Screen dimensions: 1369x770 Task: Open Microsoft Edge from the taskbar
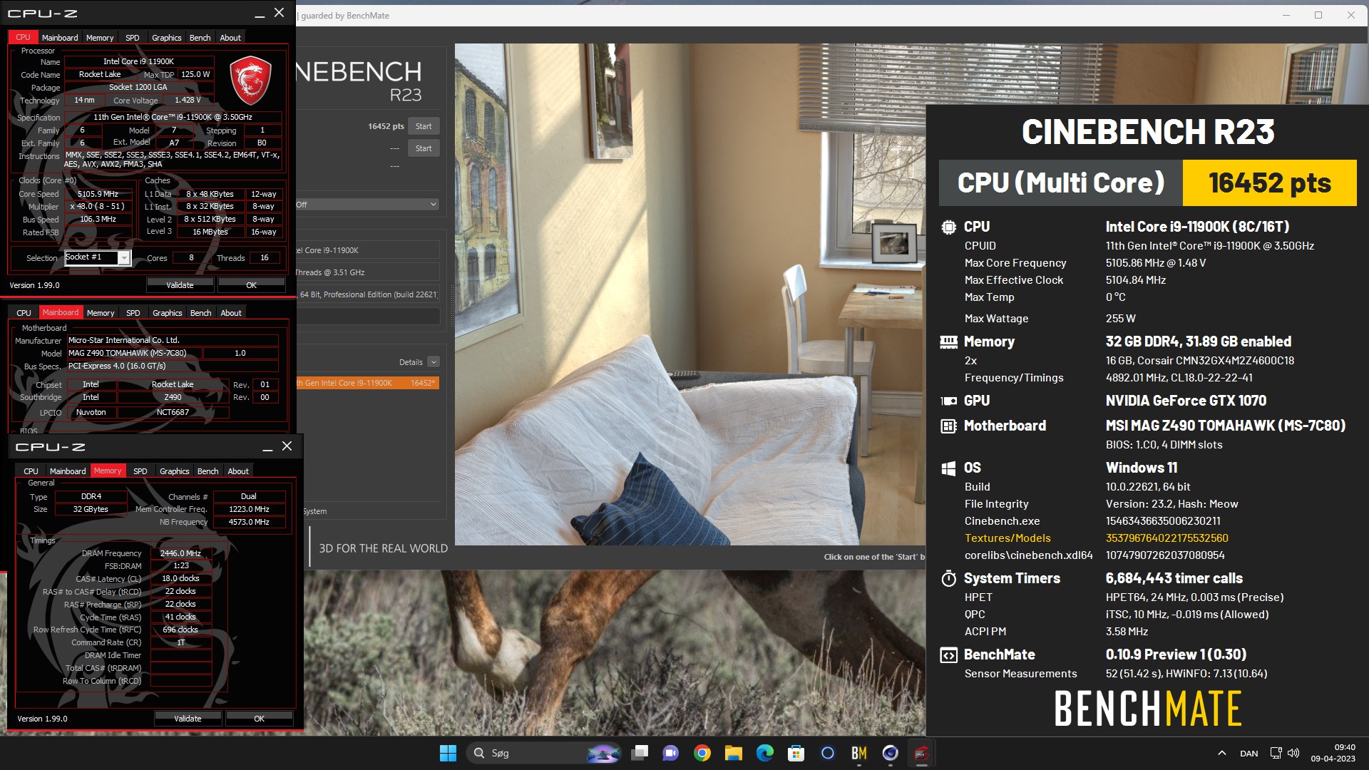point(765,753)
